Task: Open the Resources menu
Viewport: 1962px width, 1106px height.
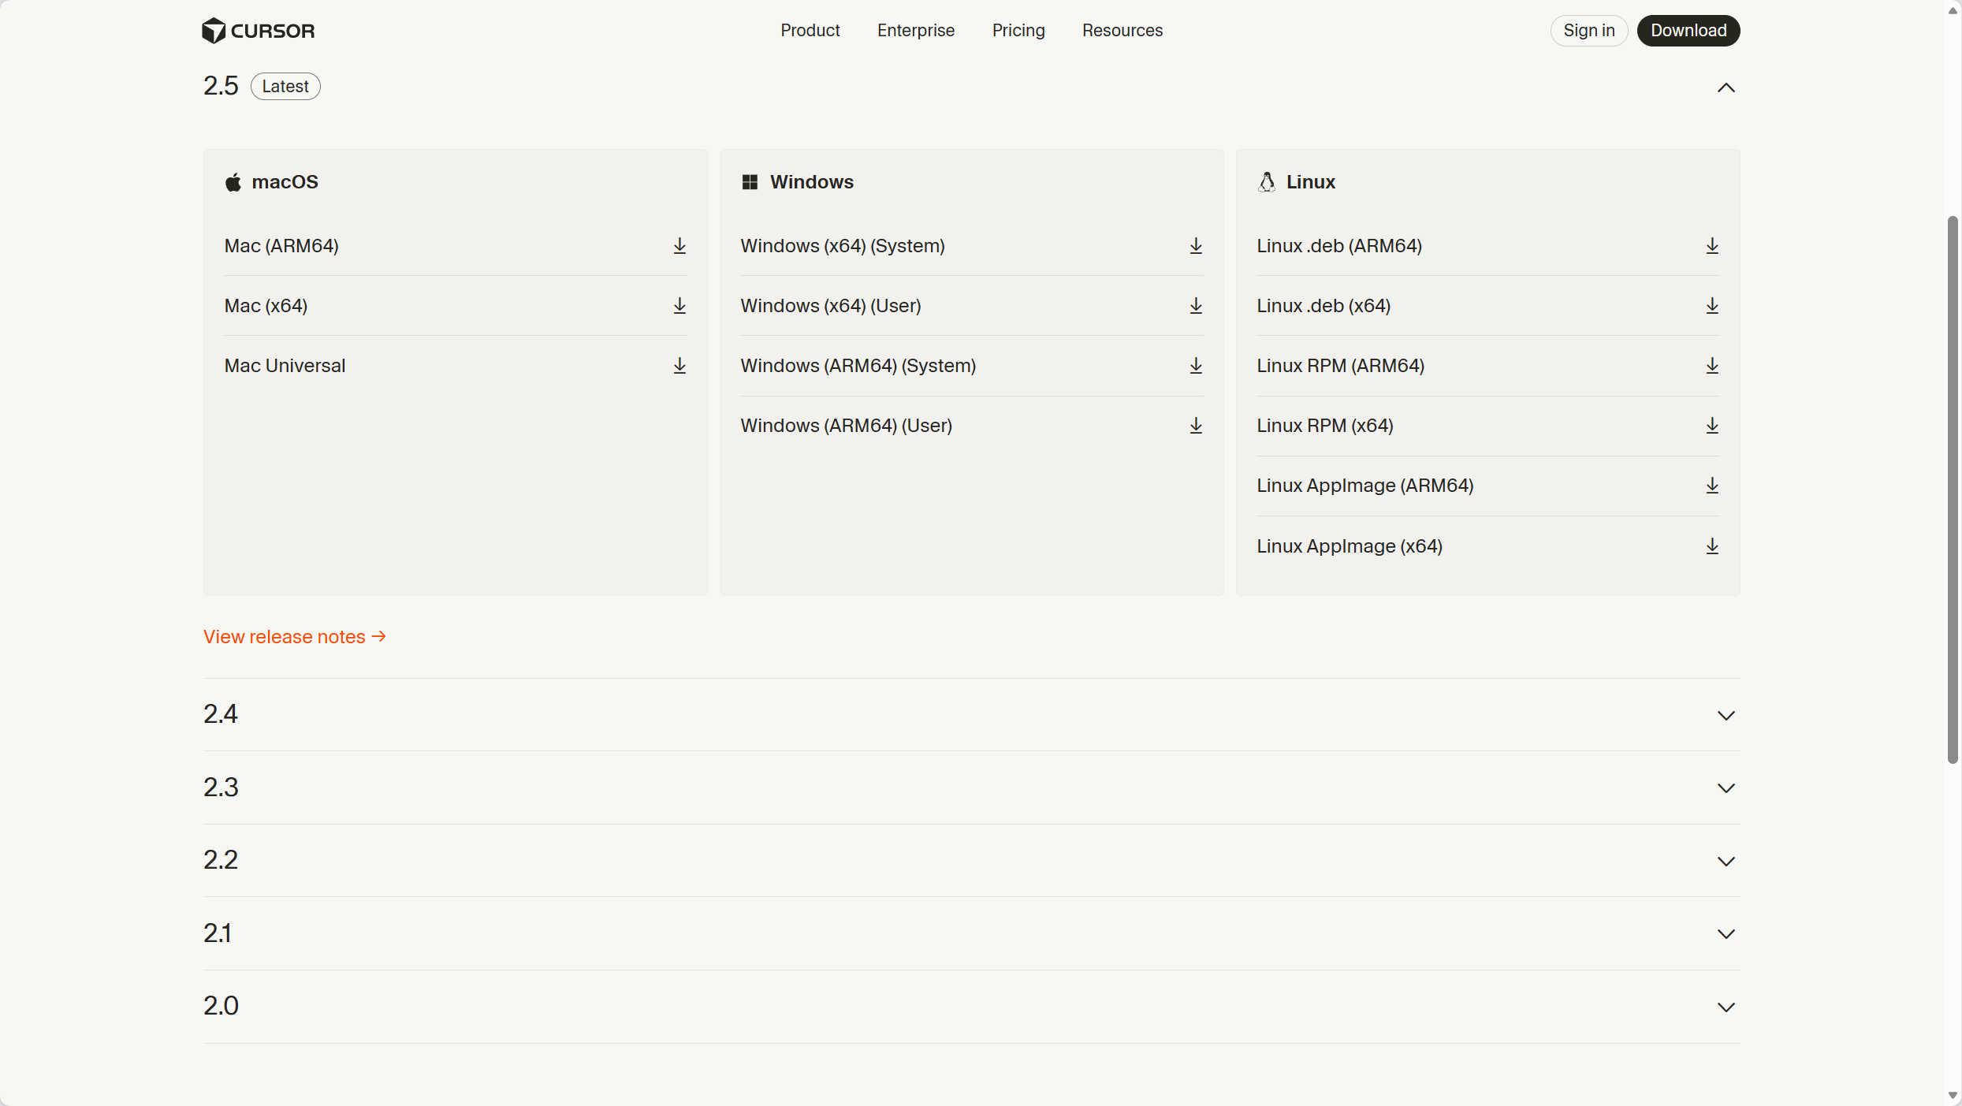Action: [x=1122, y=31]
